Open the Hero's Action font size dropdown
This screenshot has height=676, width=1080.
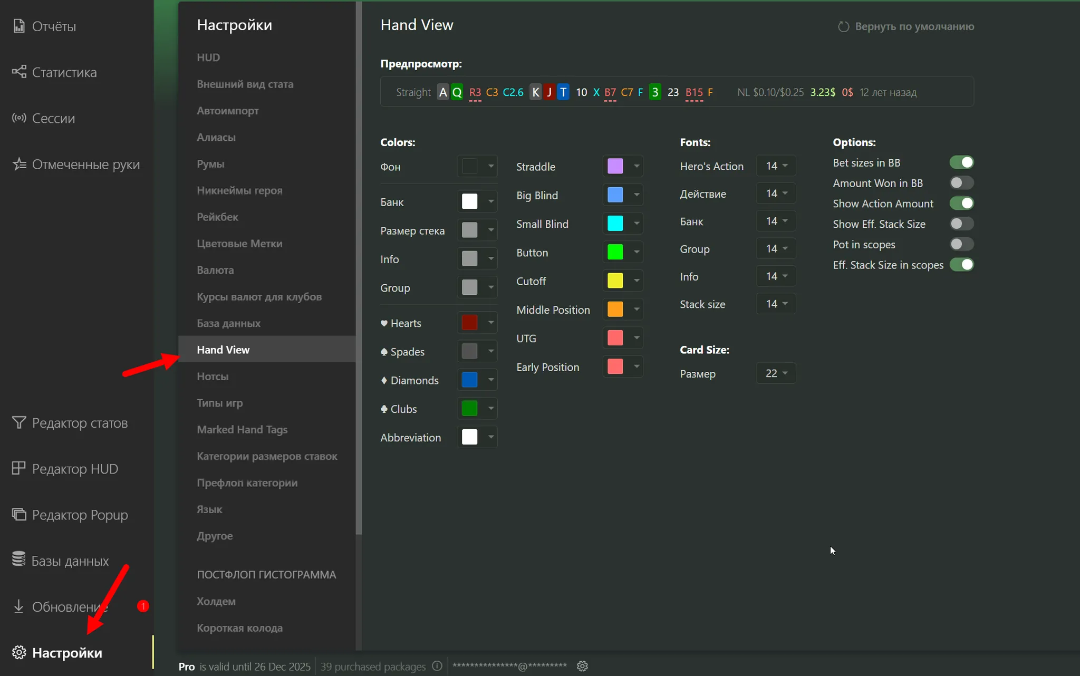click(776, 166)
